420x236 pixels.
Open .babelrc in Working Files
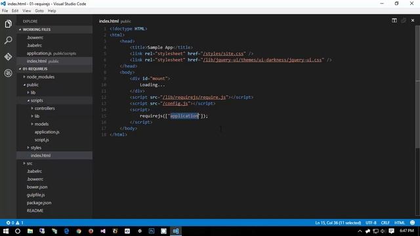(54, 45)
